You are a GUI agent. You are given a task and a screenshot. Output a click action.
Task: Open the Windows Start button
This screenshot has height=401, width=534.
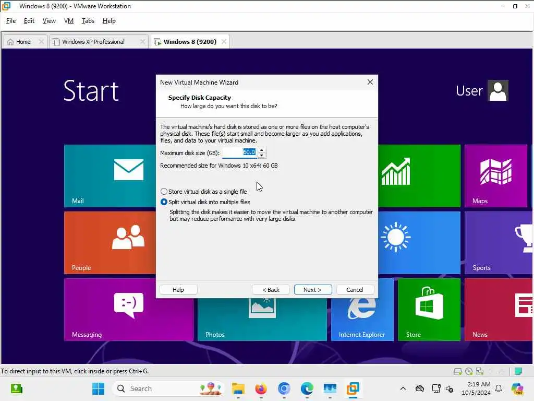tap(99, 388)
